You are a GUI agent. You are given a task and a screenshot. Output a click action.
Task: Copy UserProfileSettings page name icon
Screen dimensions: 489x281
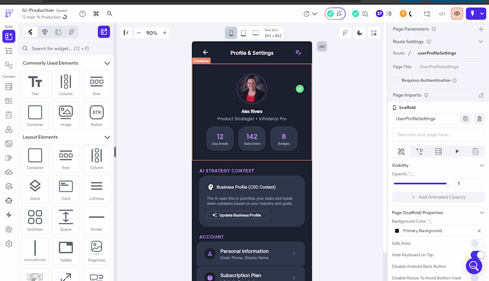tap(465, 119)
